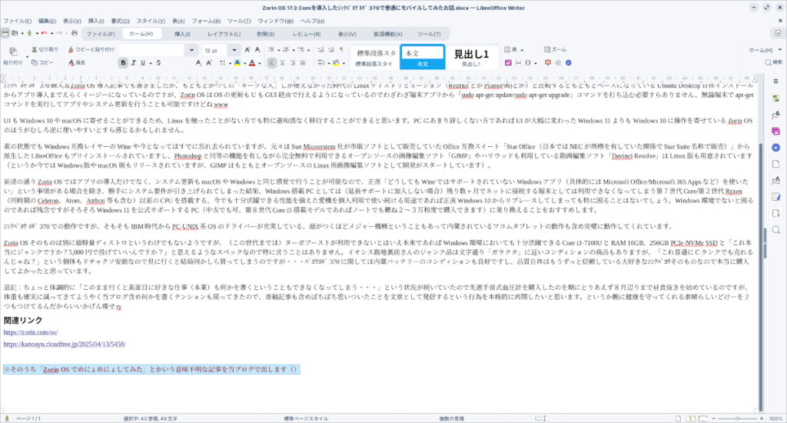Viewport: 787px width, 423px height.
Task: Click the open document icon
Action: 15,33
